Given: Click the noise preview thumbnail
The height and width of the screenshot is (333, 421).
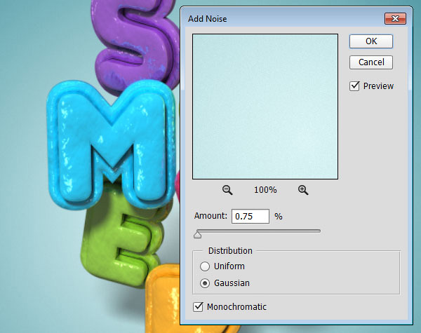Looking at the screenshot, I should point(265,107).
